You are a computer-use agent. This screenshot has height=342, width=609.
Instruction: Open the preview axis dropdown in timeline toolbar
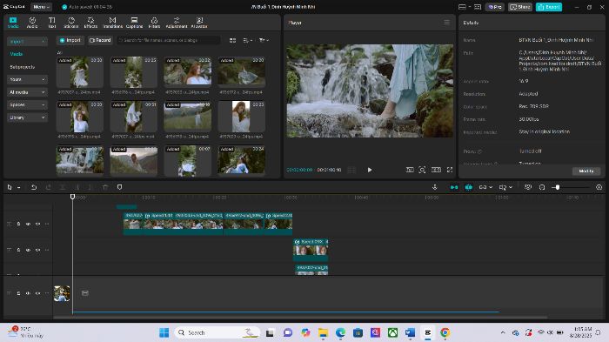(505, 187)
